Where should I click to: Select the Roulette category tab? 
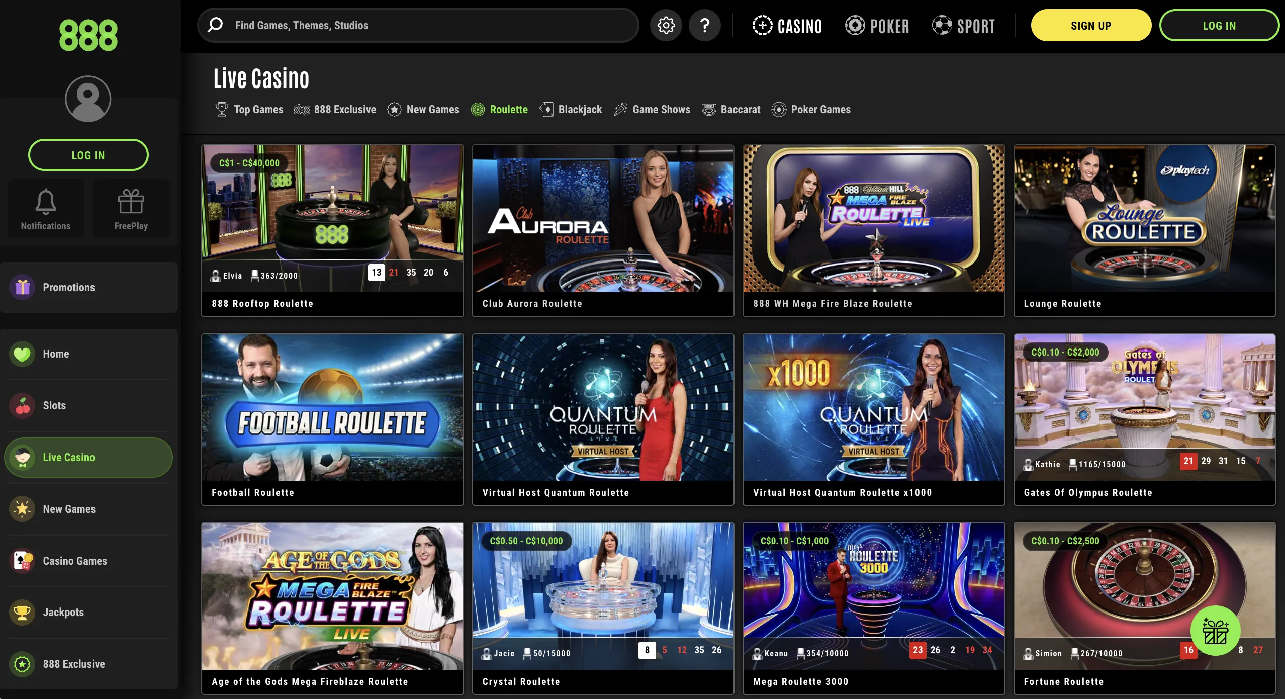click(499, 109)
